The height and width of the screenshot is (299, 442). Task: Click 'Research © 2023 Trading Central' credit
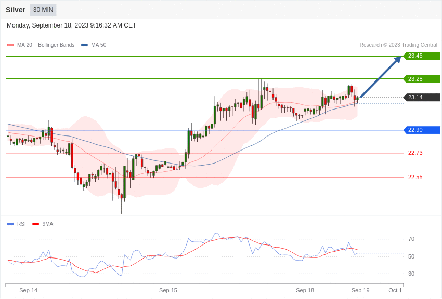coord(398,45)
